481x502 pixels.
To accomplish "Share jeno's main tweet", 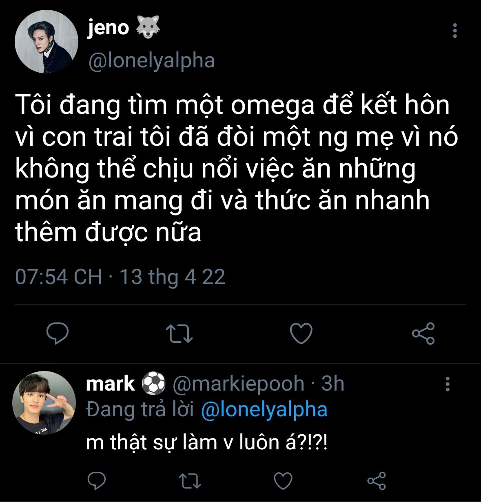I will (x=423, y=333).
